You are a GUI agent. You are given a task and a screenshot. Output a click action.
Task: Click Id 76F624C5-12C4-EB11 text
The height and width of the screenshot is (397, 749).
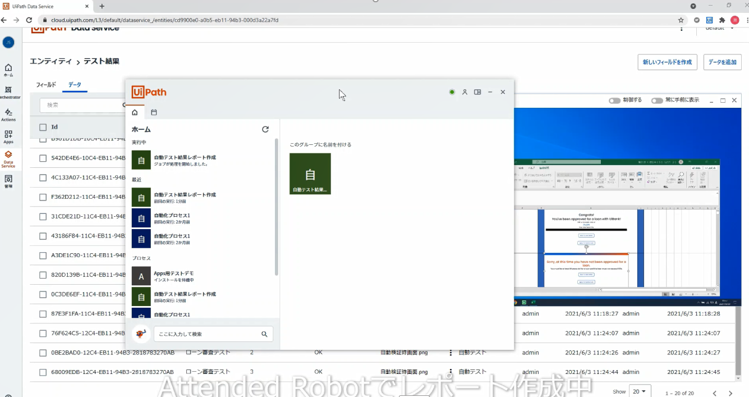coord(88,333)
